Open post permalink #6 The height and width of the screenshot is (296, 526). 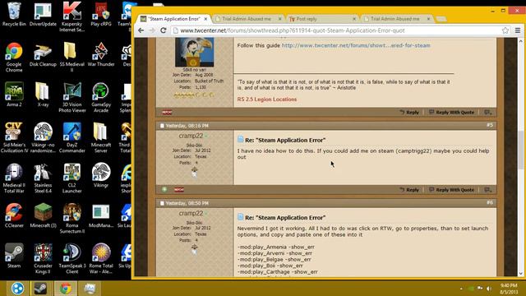490,203
